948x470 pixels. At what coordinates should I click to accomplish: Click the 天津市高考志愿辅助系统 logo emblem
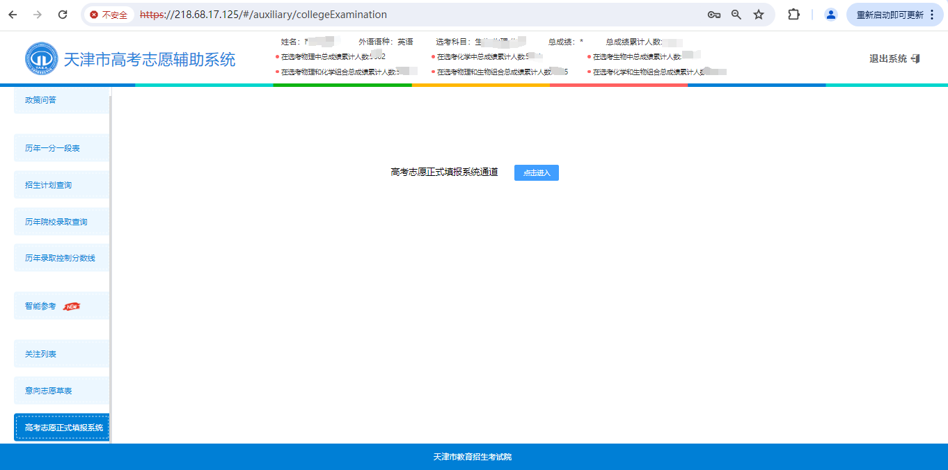(x=42, y=59)
